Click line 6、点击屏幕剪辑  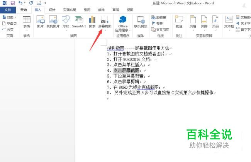124,82
